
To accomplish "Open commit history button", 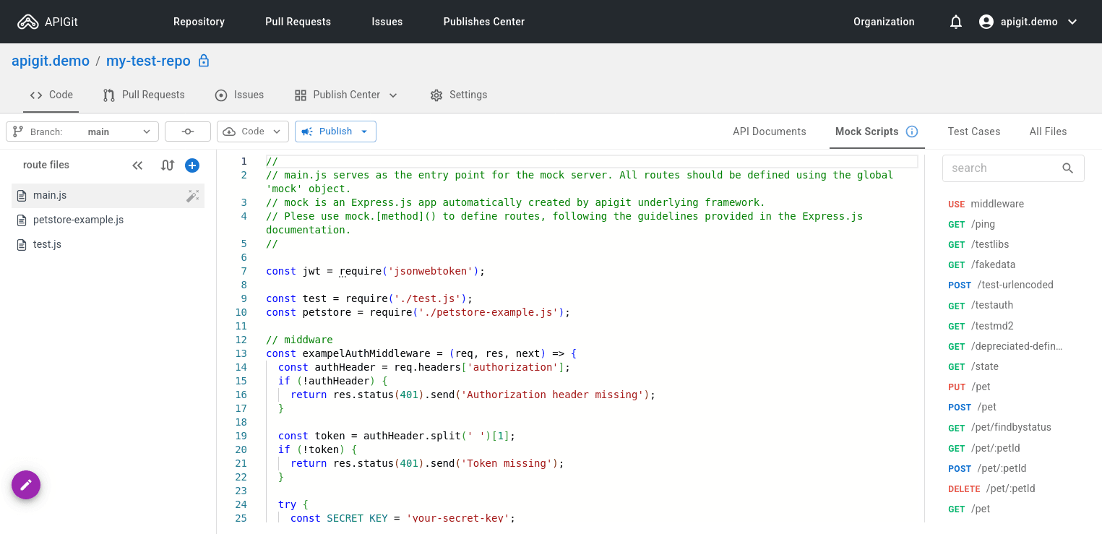I will click(188, 132).
